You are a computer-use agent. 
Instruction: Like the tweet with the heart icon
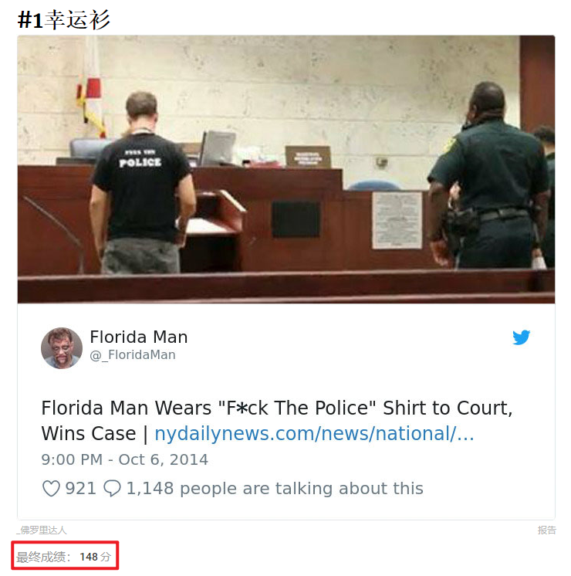[x=51, y=489]
